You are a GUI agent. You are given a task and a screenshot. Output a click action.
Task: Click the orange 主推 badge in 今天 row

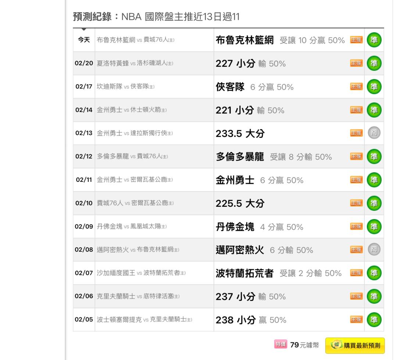coord(357,40)
